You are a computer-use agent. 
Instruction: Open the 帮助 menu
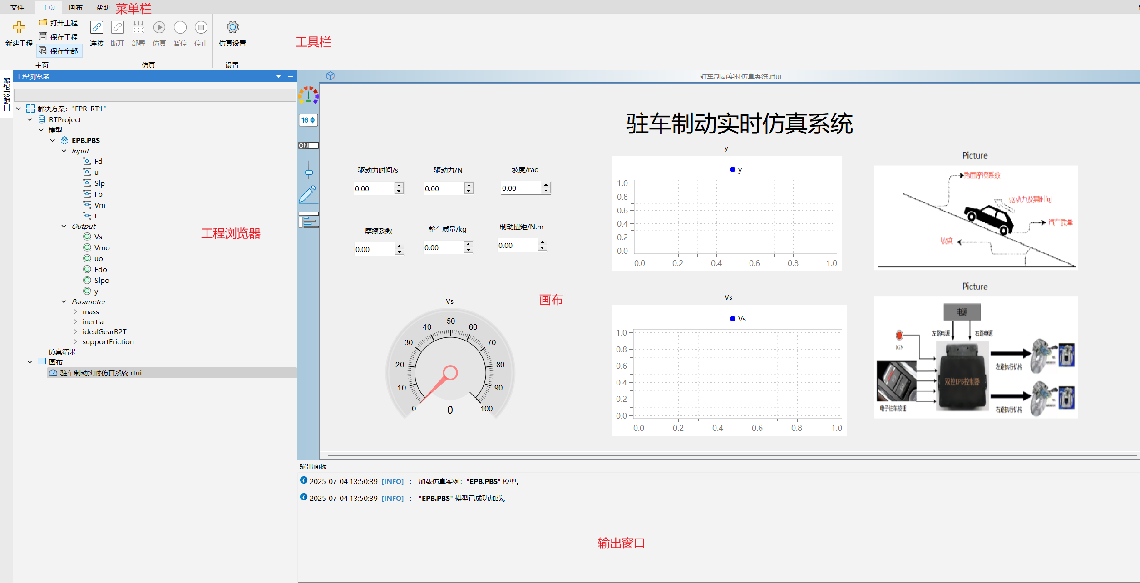[103, 7]
